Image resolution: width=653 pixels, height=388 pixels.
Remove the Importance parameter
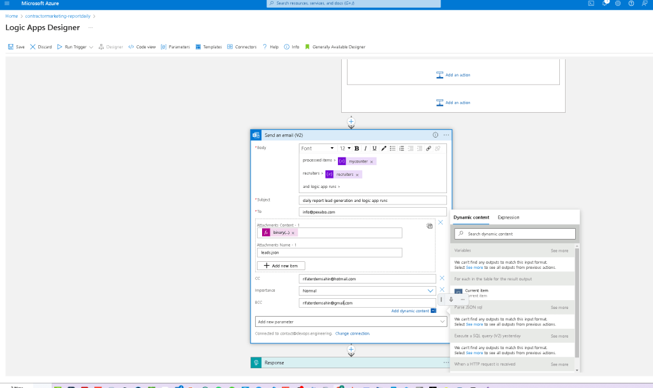coord(442,289)
